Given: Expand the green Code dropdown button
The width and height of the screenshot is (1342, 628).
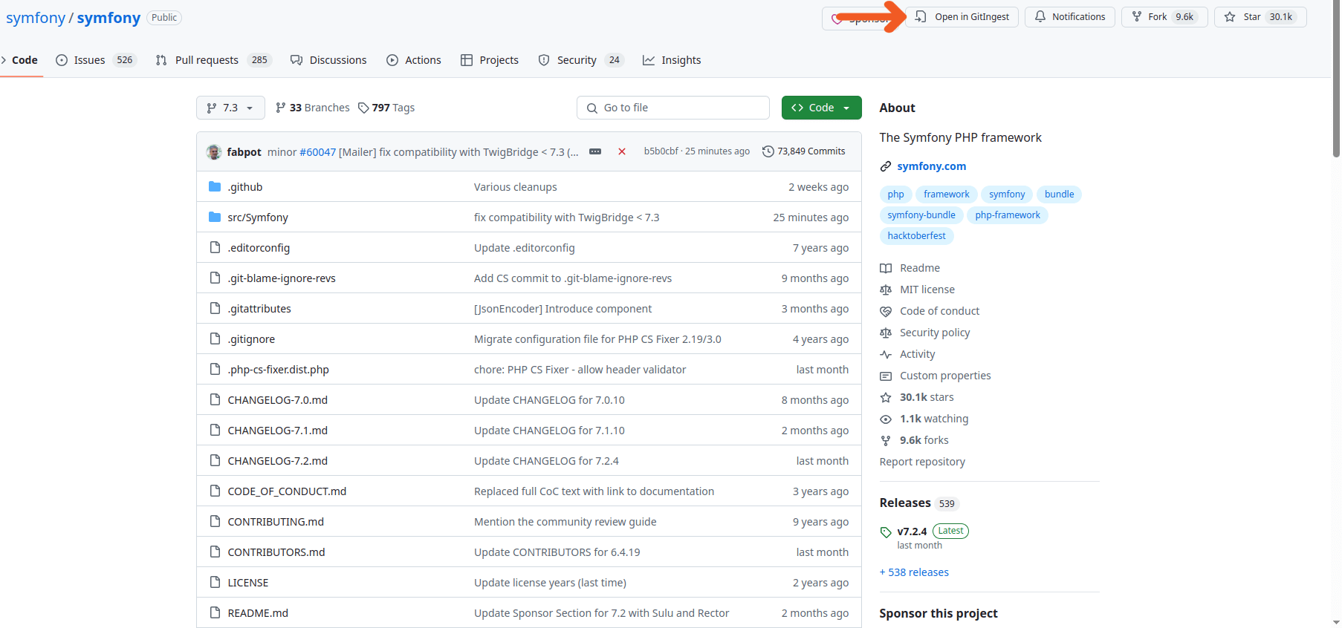Looking at the screenshot, I should coord(821,108).
